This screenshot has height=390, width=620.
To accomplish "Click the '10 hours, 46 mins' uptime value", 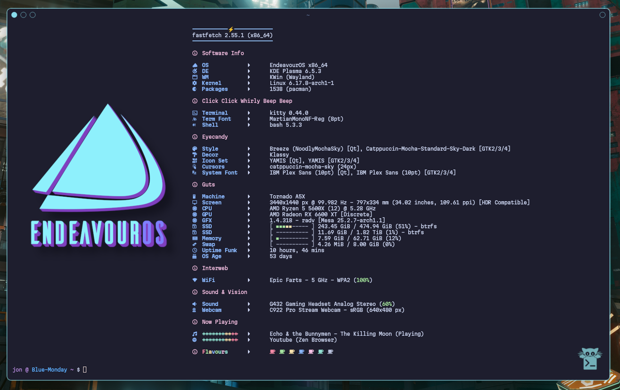I will pos(297,250).
